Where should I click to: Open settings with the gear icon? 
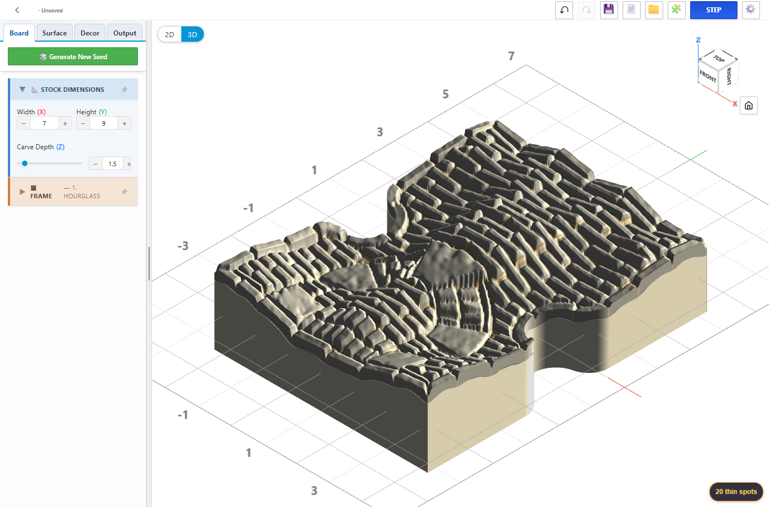tap(750, 10)
